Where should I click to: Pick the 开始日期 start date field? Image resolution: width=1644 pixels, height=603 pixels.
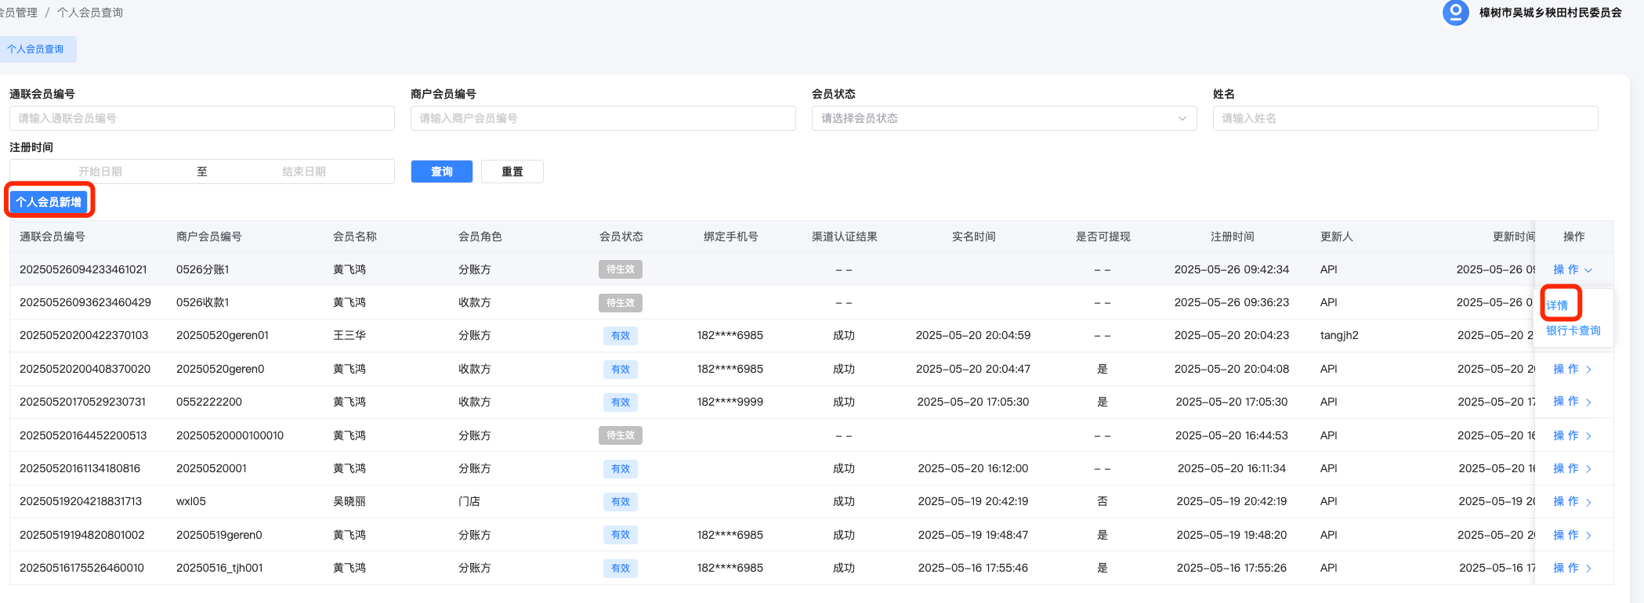tap(100, 172)
